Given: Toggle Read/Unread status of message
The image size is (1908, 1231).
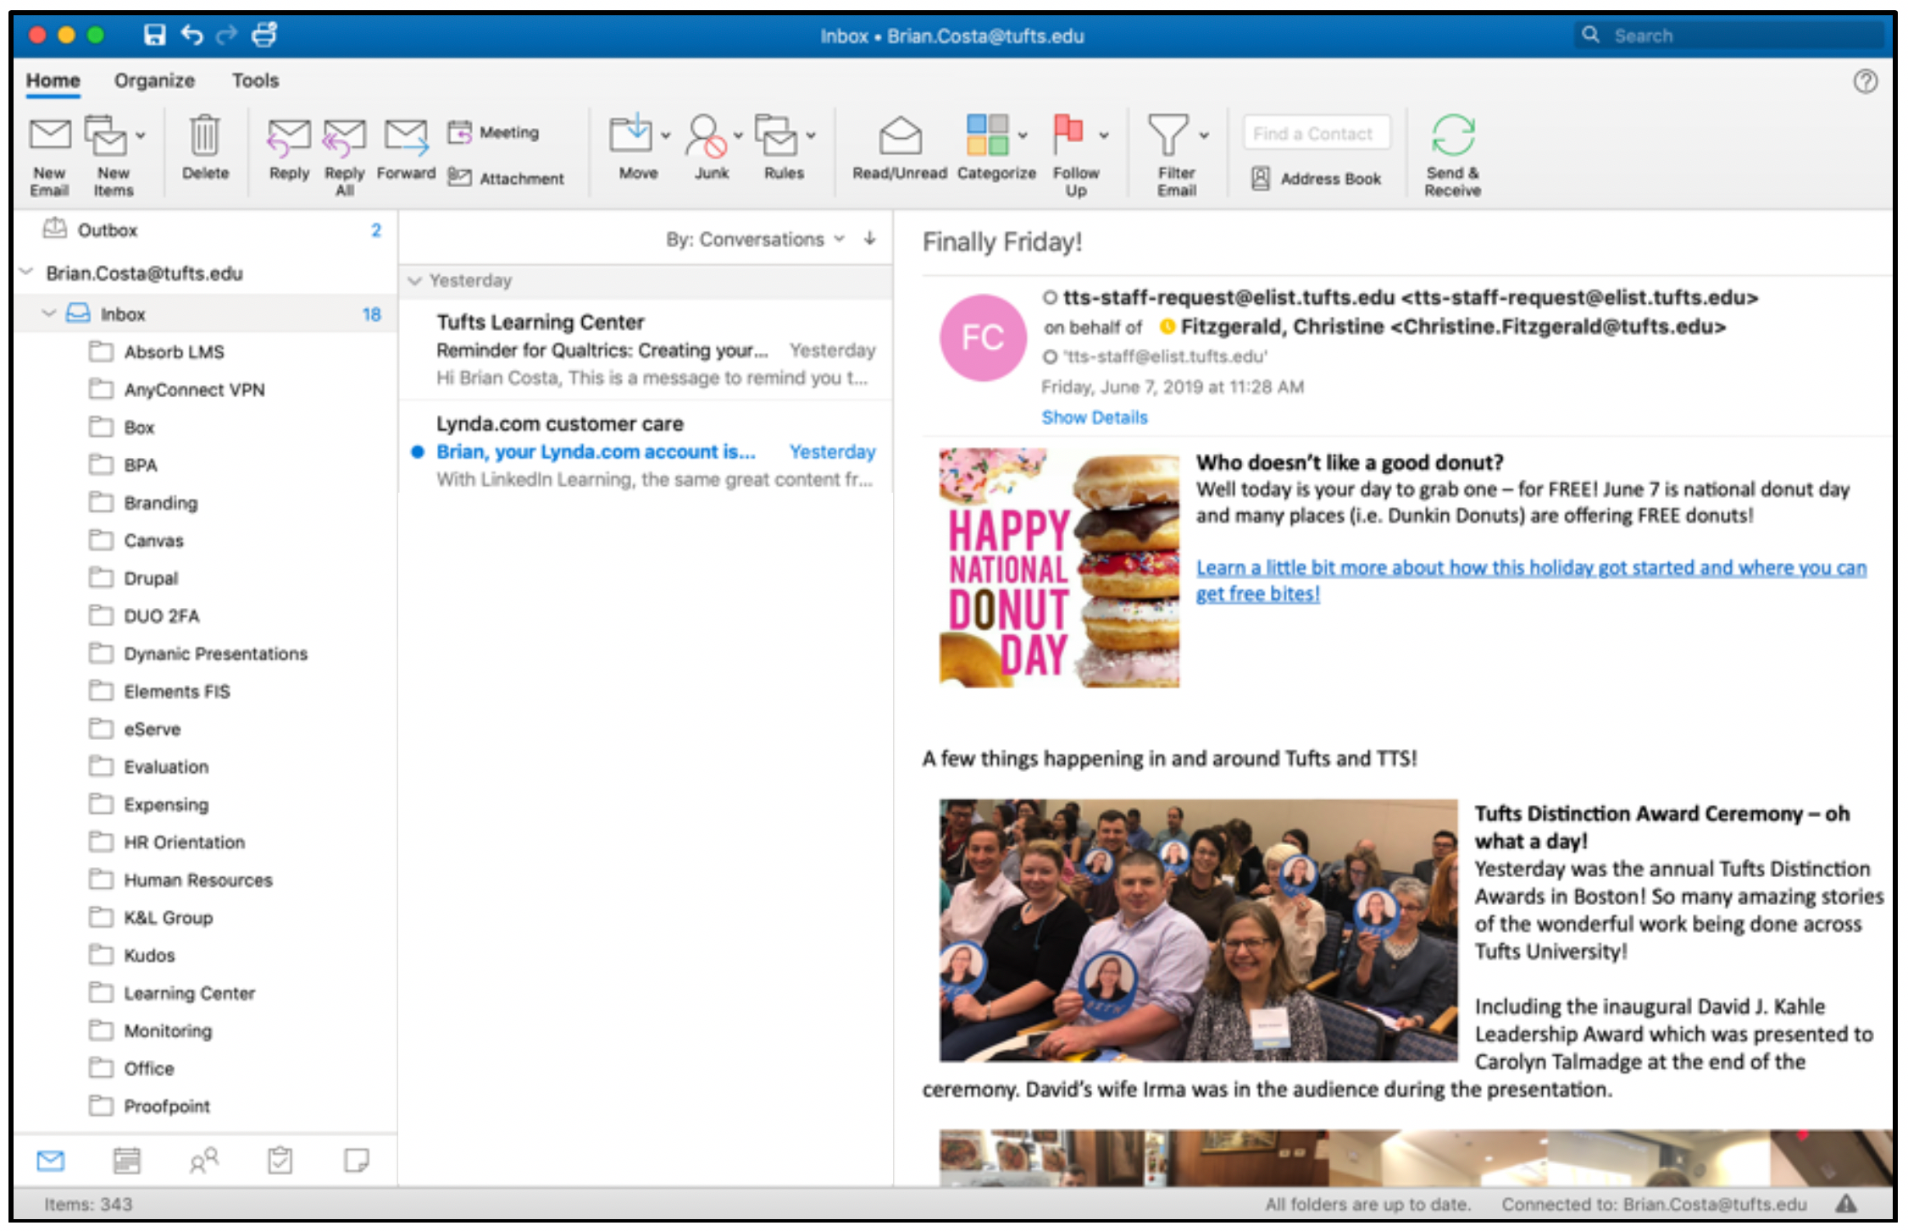Looking at the screenshot, I should click(899, 137).
